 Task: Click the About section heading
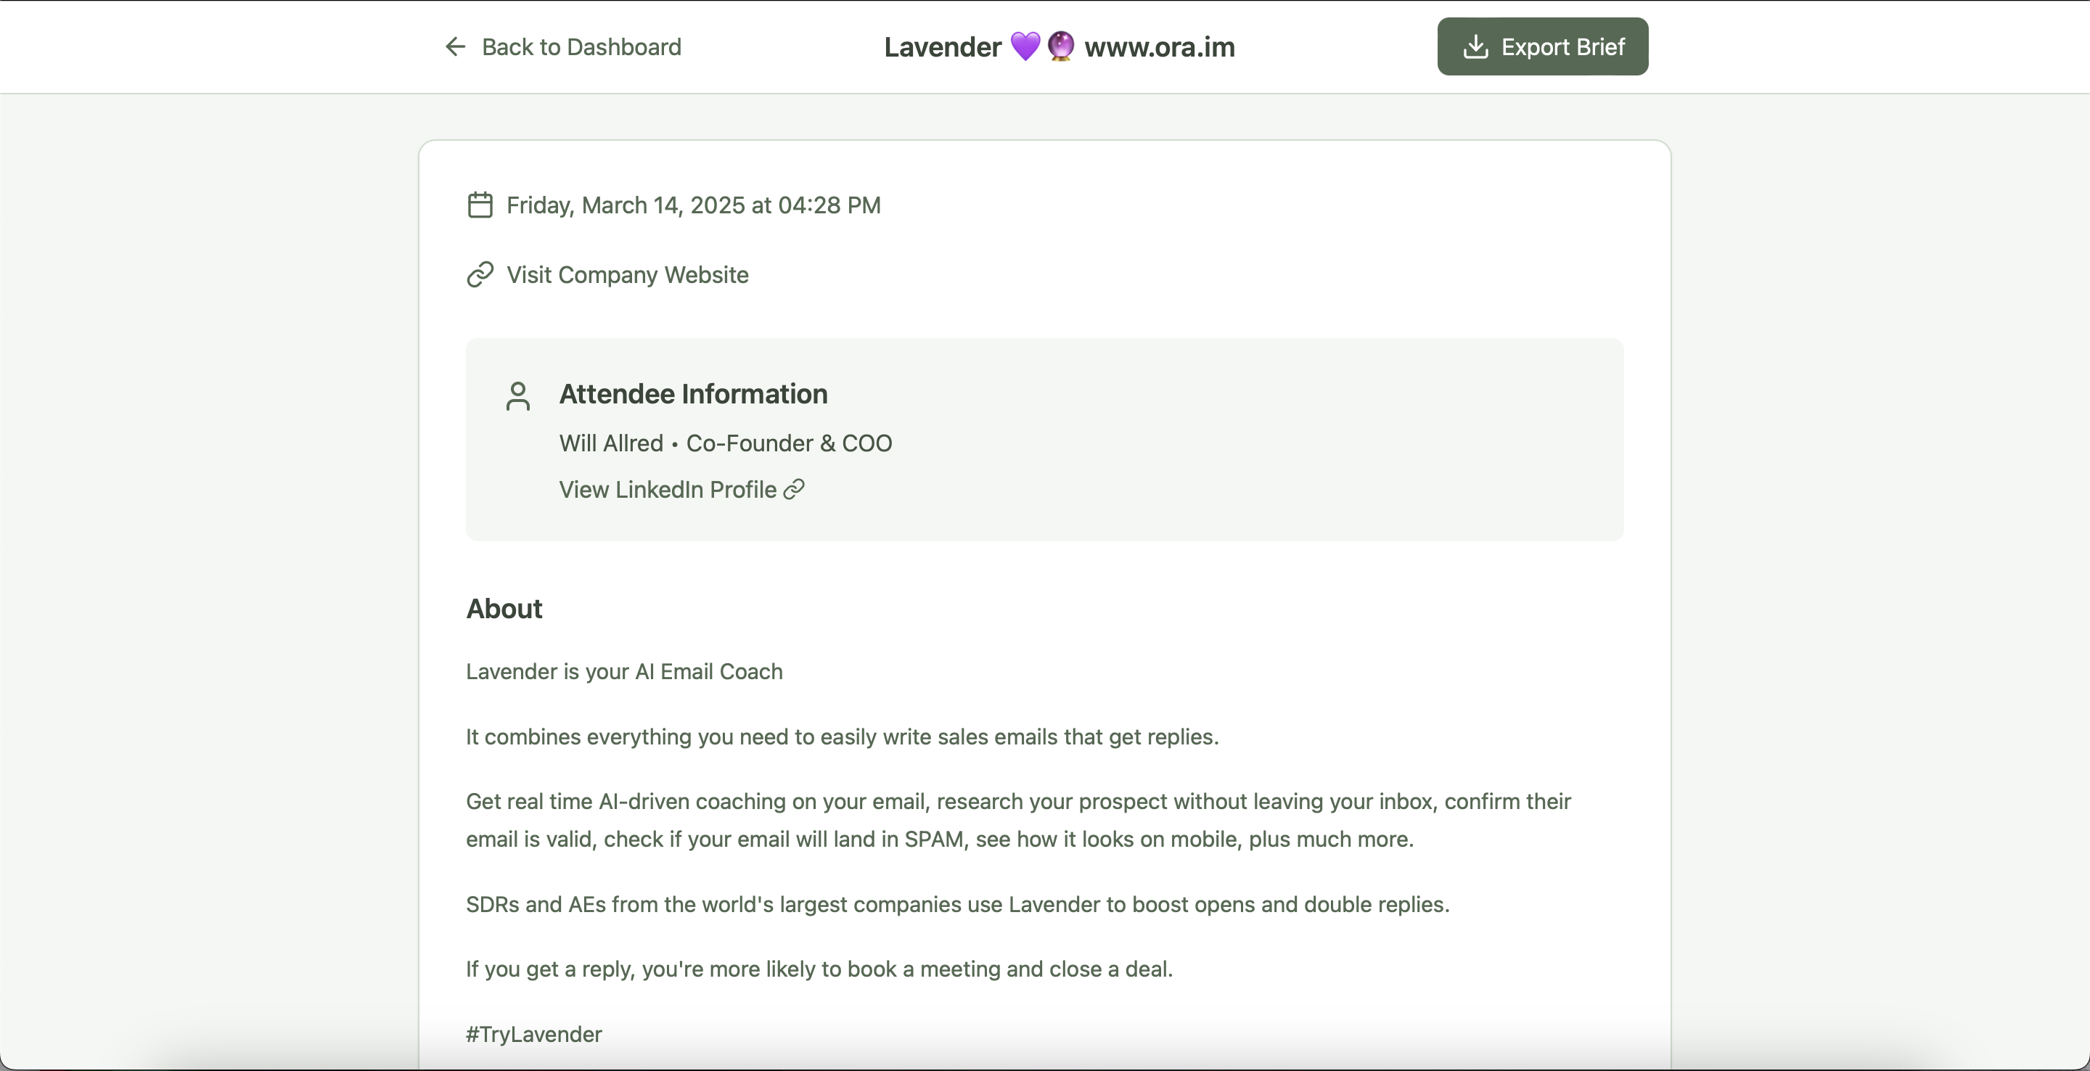pyautogui.click(x=504, y=610)
